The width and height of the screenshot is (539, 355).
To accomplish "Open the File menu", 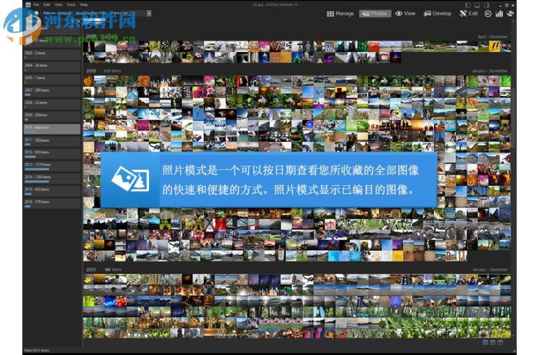I will (36, 5).
